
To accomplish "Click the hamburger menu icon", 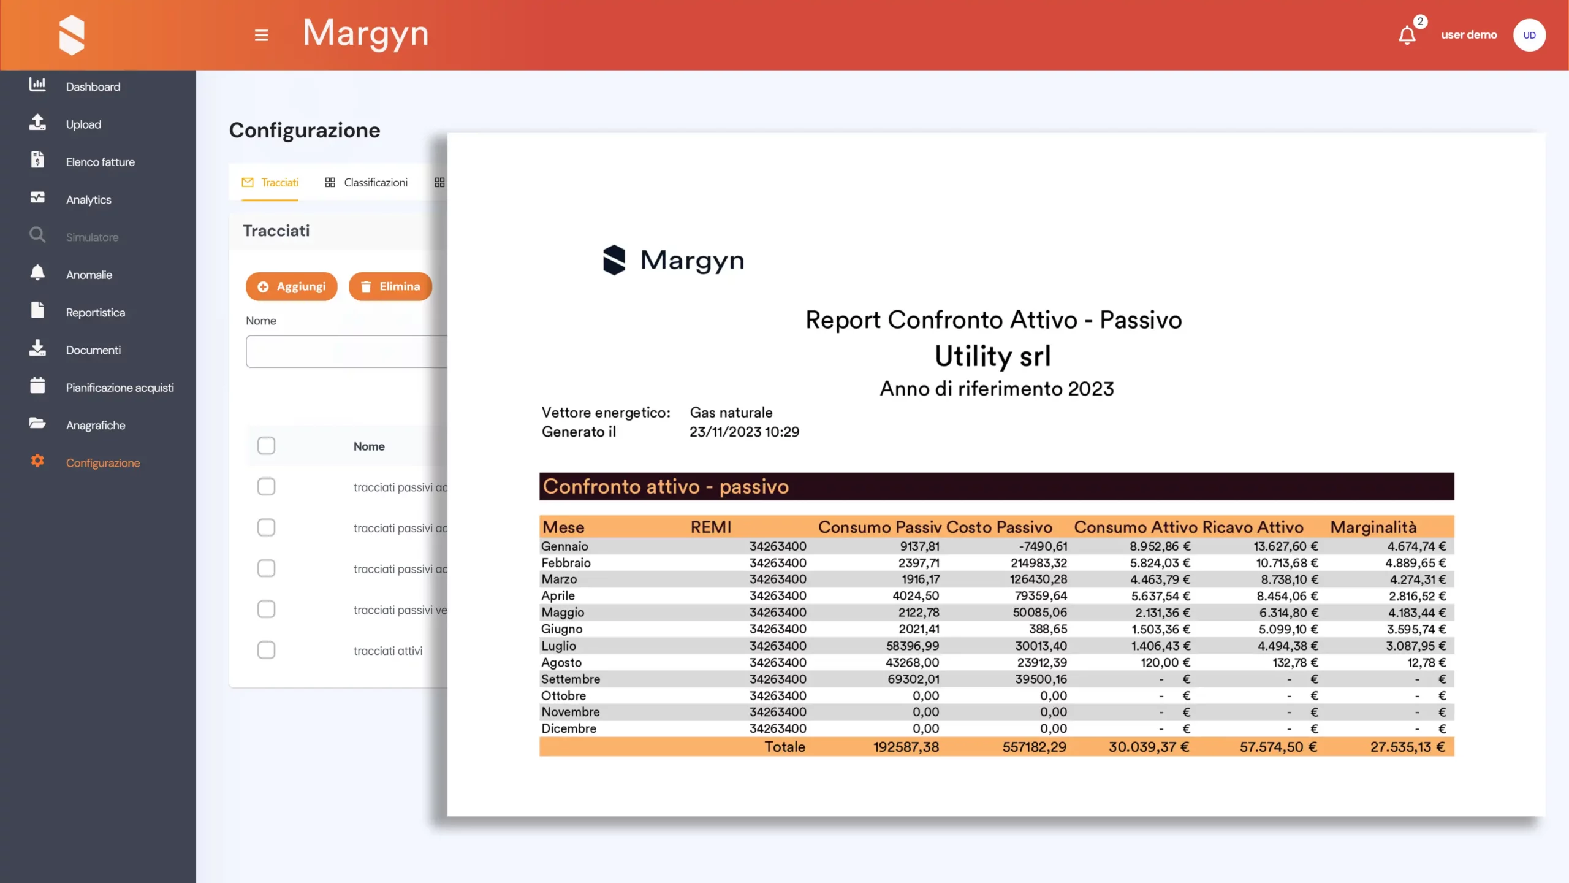I will pyautogui.click(x=261, y=36).
